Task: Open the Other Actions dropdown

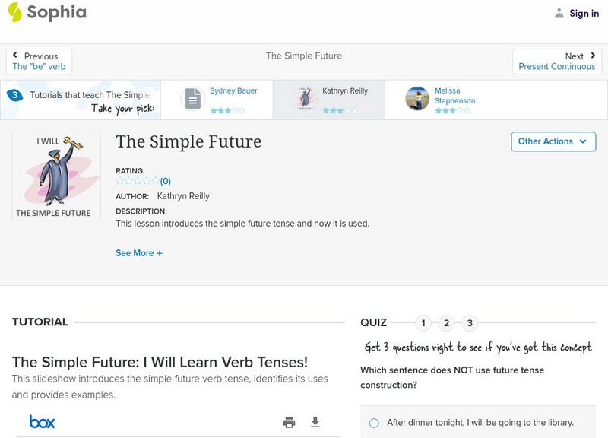Action: pyautogui.click(x=553, y=141)
